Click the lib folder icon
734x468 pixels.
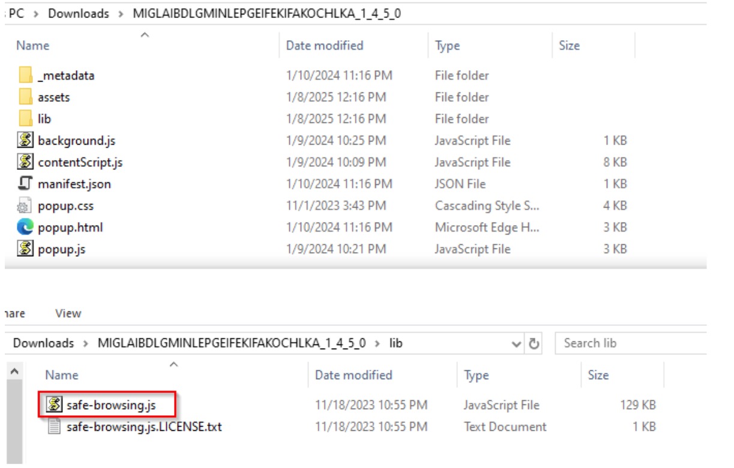tap(25, 119)
